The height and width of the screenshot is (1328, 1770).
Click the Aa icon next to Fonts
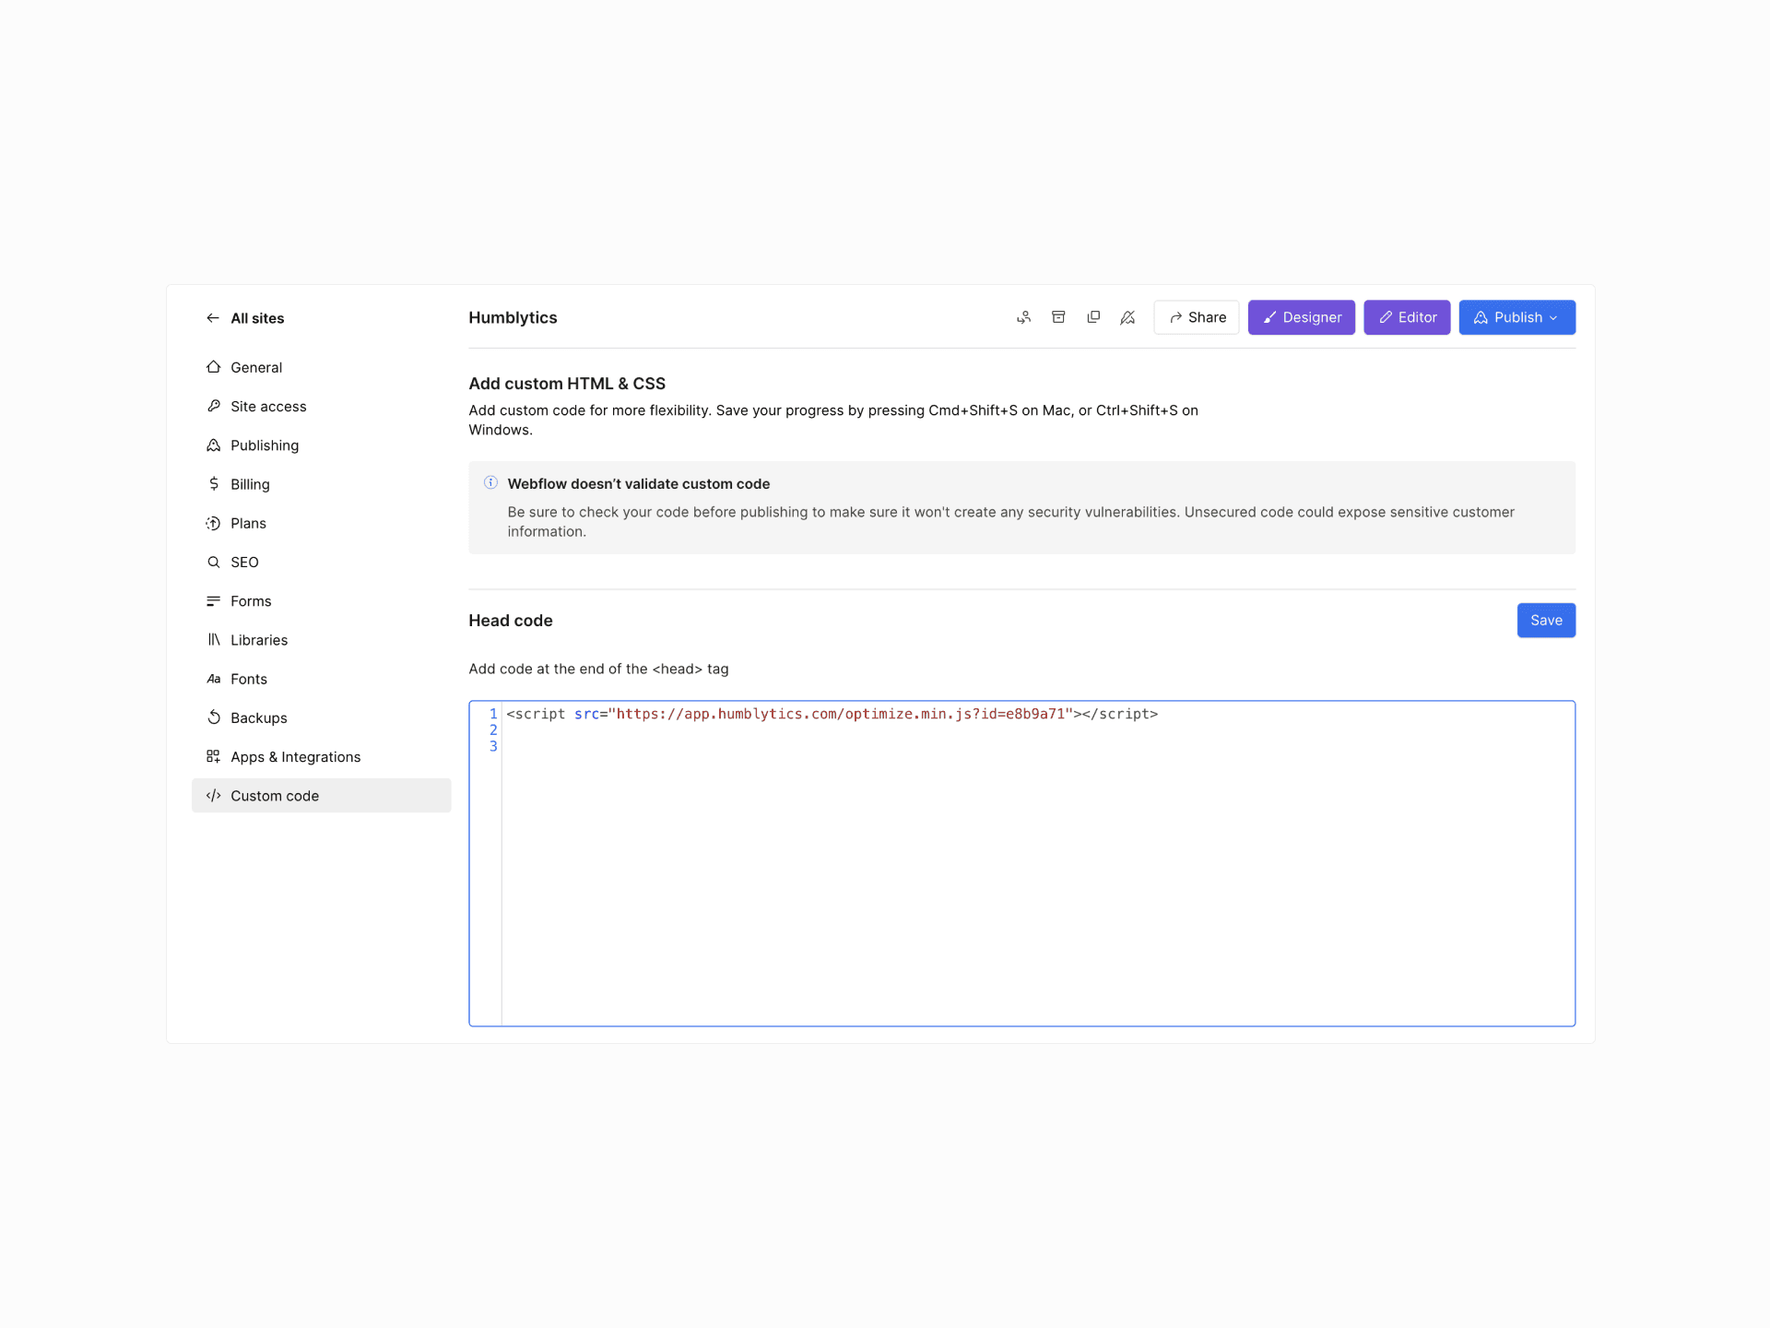pos(214,679)
